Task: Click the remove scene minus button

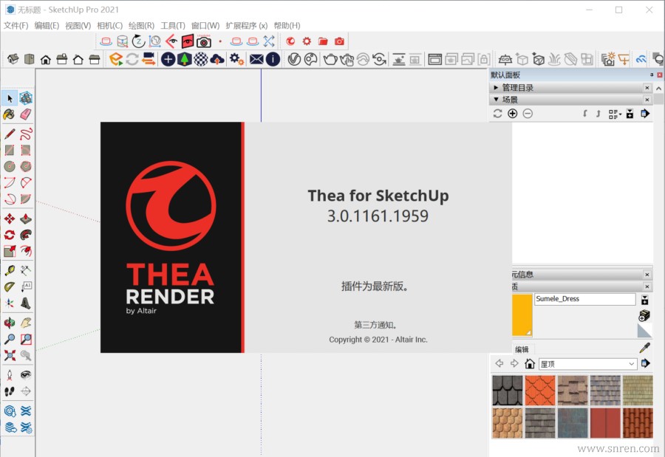Action: tap(528, 114)
